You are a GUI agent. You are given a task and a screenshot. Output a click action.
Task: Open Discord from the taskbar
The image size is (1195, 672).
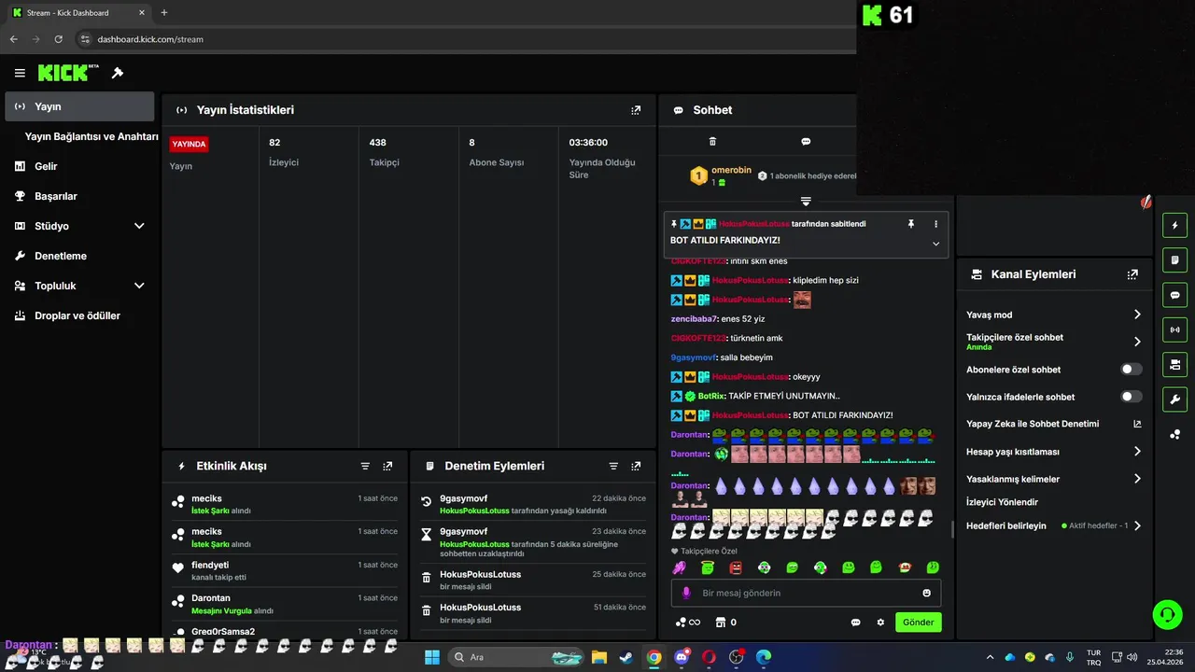[682, 657]
